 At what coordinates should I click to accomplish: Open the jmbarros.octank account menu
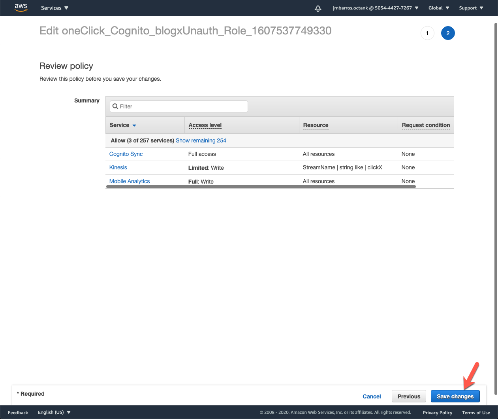pos(376,8)
